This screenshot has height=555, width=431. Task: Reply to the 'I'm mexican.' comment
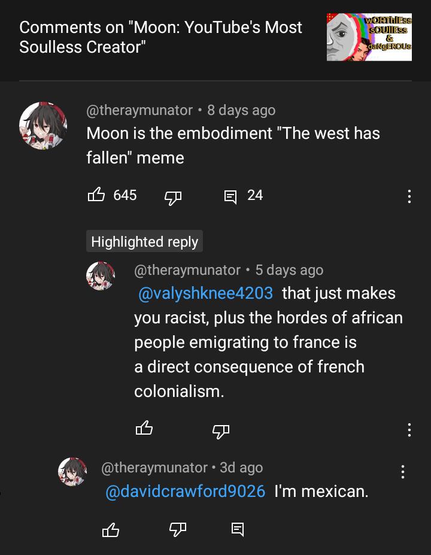(x=238, y=529)
